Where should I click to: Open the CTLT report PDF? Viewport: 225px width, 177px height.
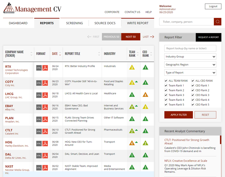pos(45,131)
